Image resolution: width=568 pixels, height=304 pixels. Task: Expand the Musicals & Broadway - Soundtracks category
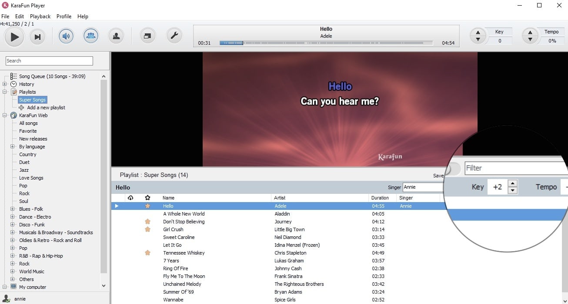[x=13, y=232]
